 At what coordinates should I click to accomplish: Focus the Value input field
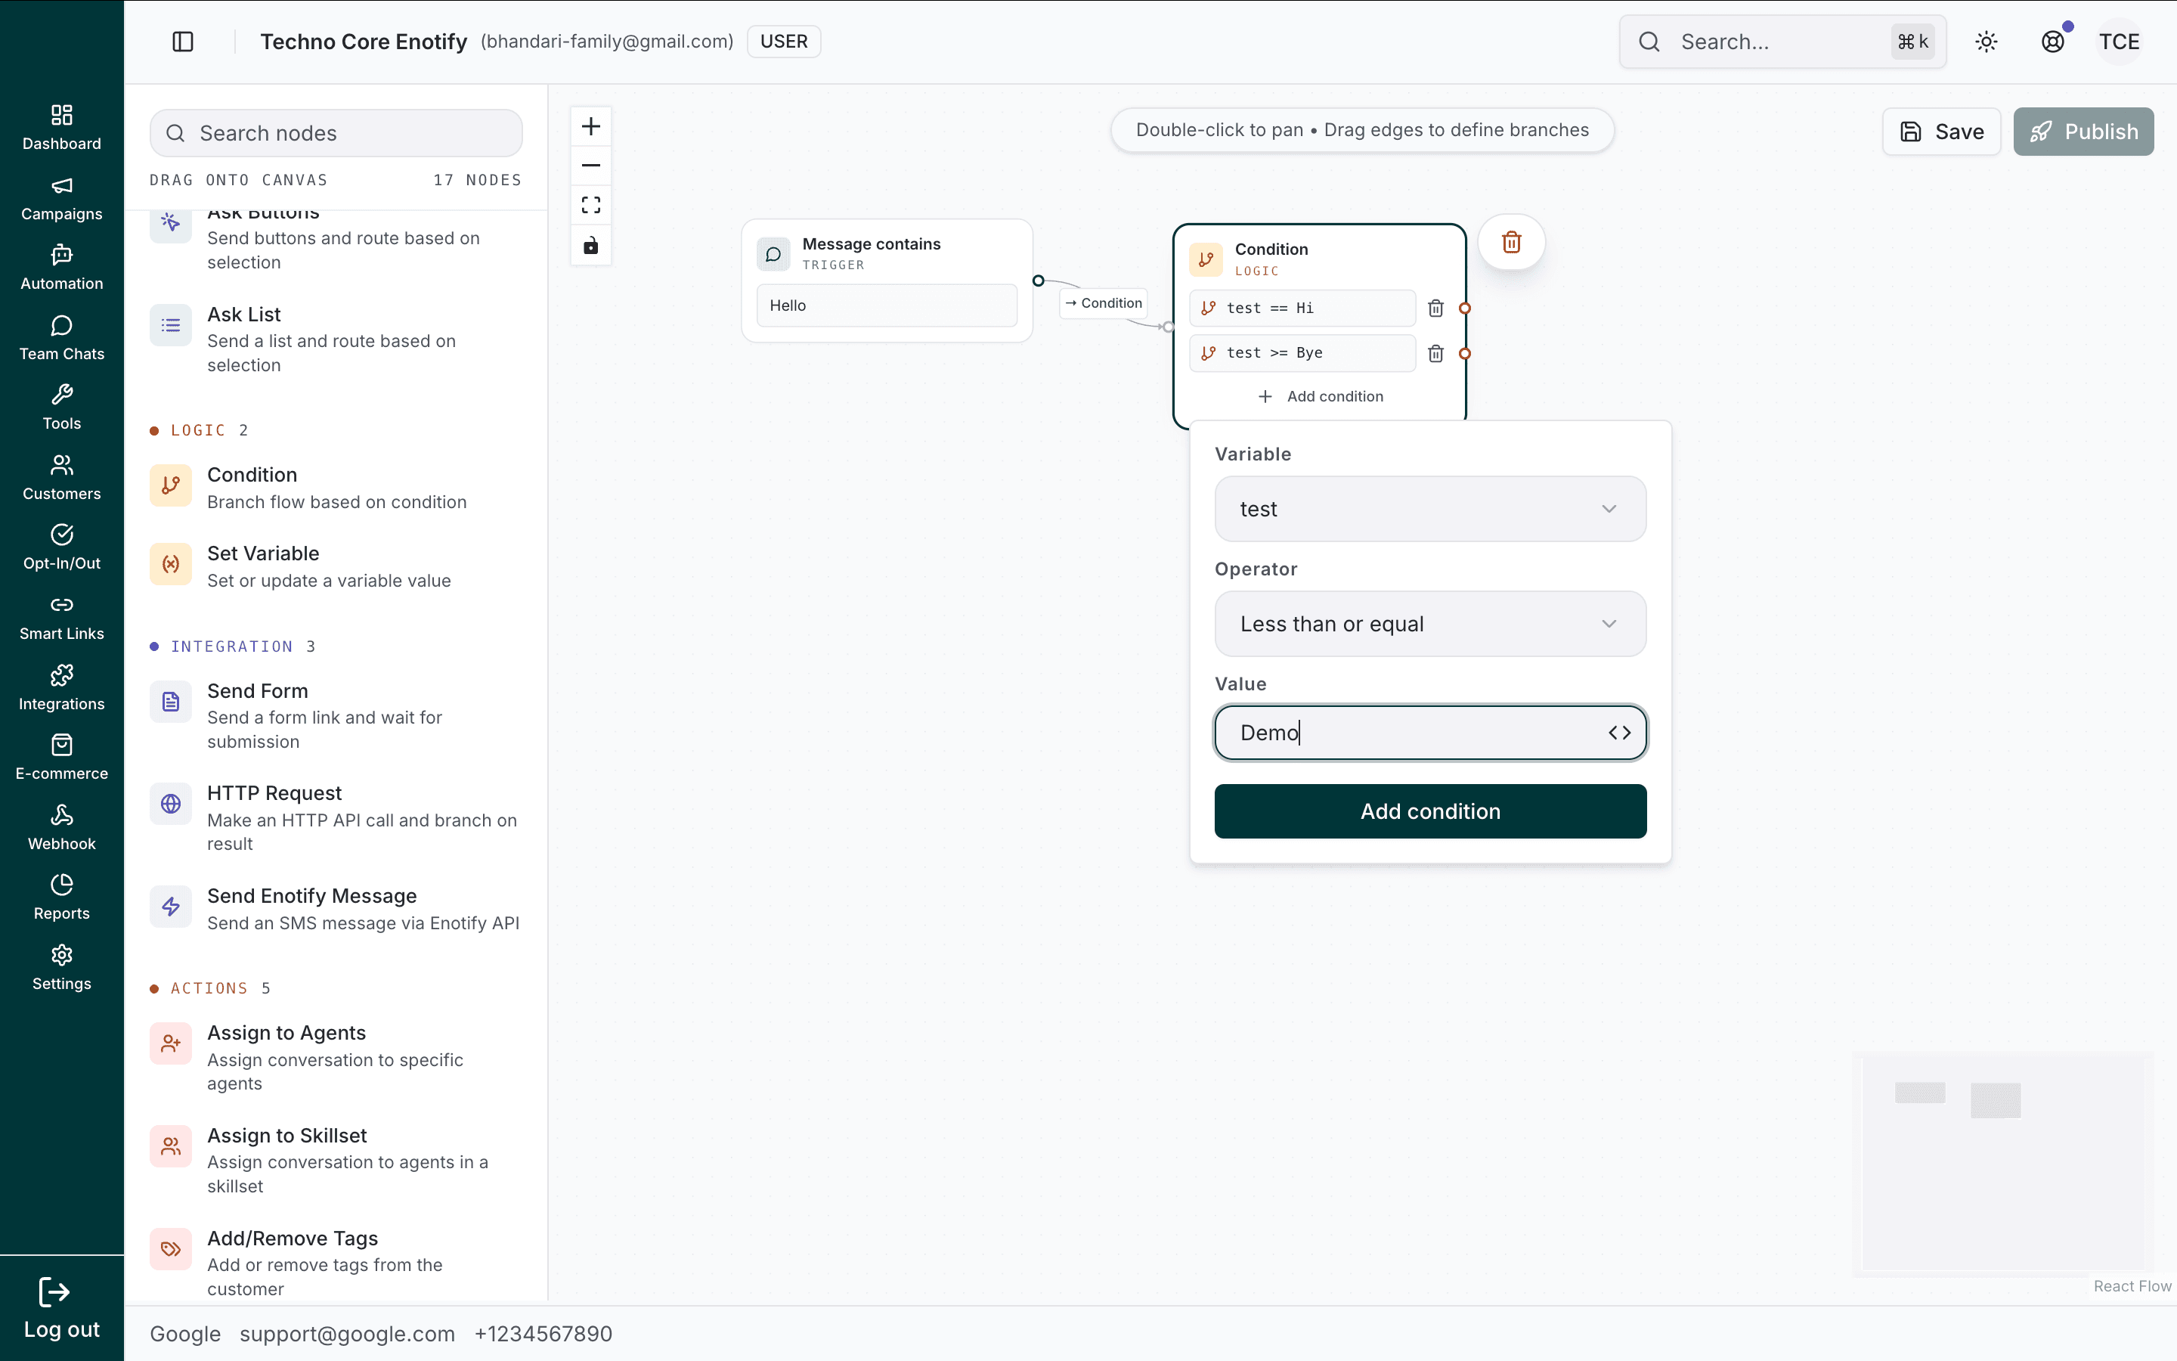[x=1430, y=733]
